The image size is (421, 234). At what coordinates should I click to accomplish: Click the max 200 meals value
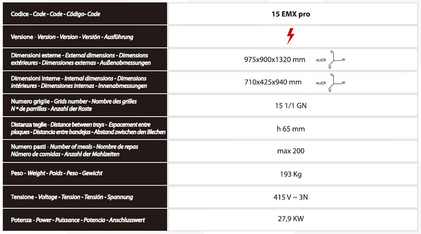coord(290,151)
